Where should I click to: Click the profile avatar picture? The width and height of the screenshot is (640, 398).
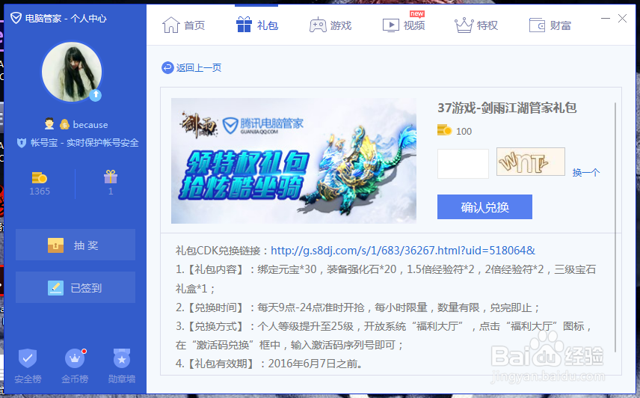tap(72, 72)
